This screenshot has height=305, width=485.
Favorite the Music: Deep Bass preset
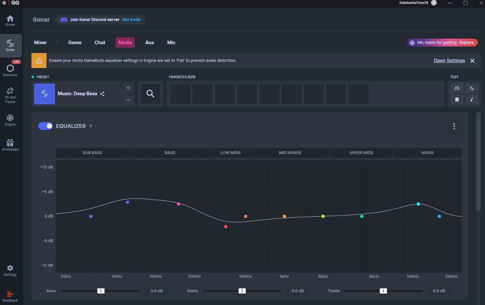(128, 87)
